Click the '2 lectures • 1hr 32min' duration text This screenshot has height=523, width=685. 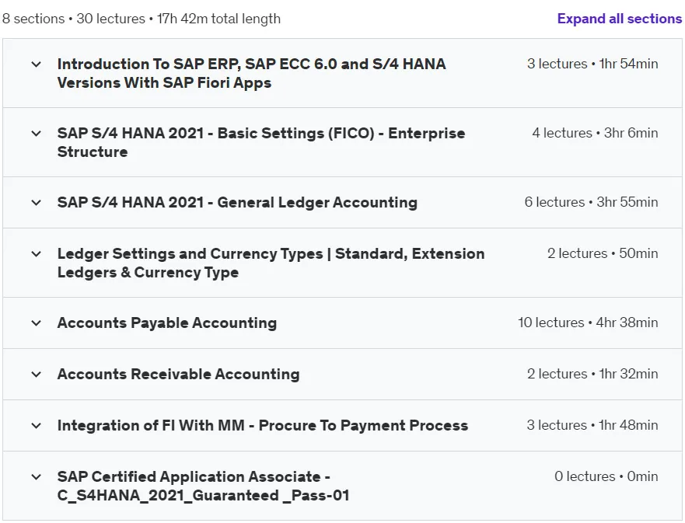[592, 374]
